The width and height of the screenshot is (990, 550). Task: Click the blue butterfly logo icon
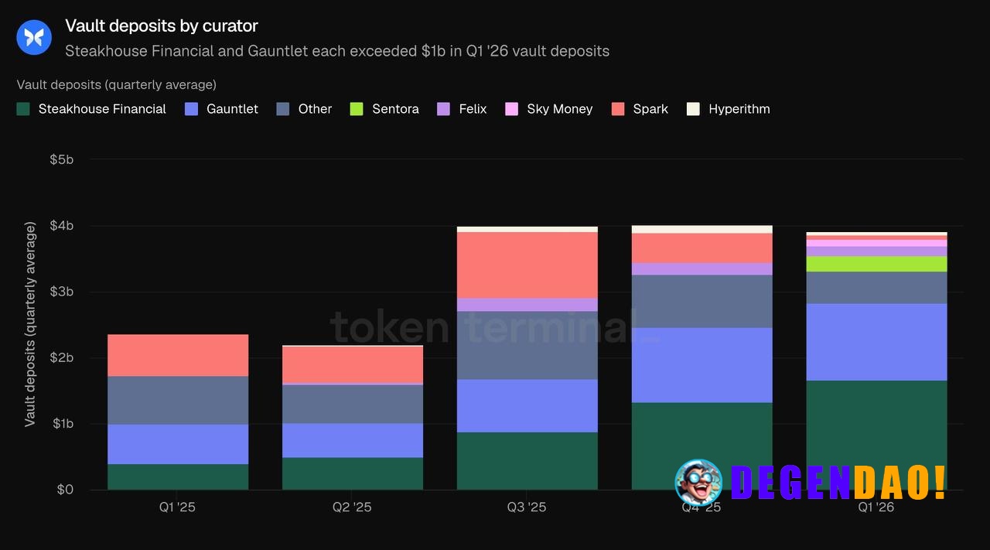pyautogui.click(x=34, y=37)
